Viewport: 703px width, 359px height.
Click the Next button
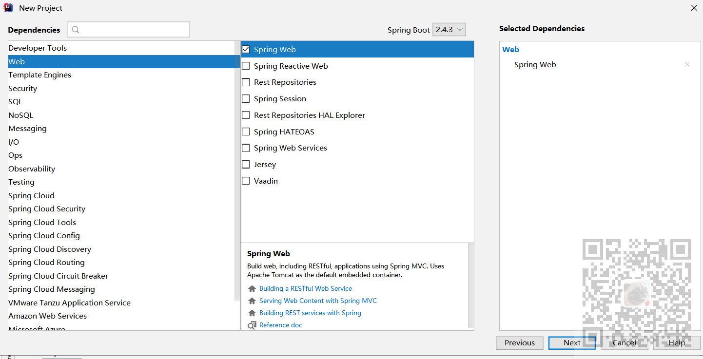[572, 343]
